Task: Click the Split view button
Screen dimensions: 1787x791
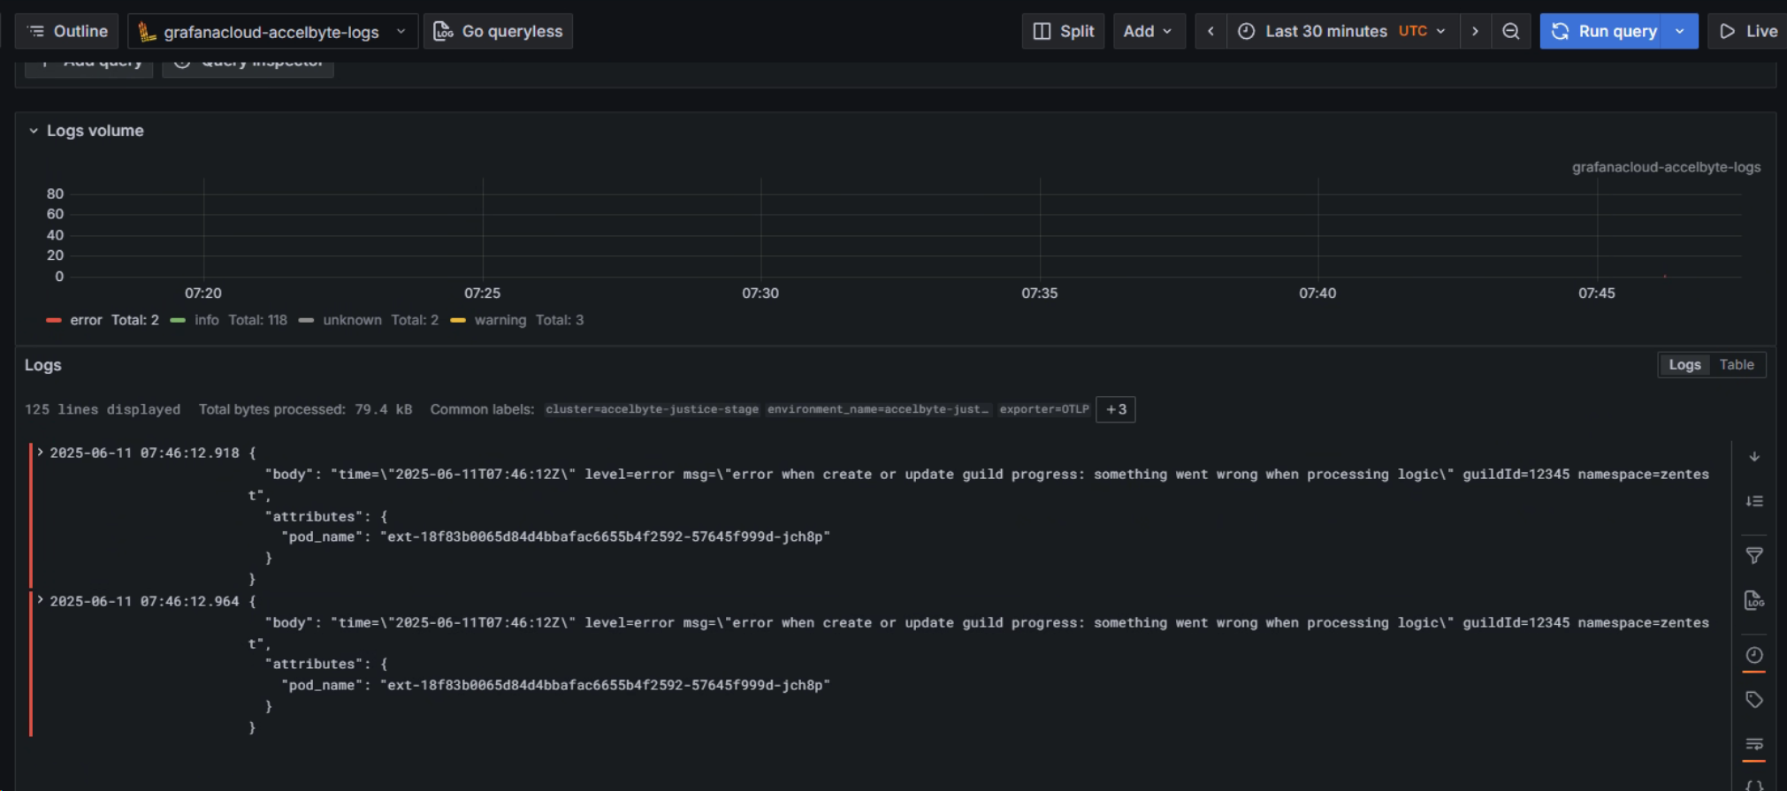Action: click(x=1063, y=31)
